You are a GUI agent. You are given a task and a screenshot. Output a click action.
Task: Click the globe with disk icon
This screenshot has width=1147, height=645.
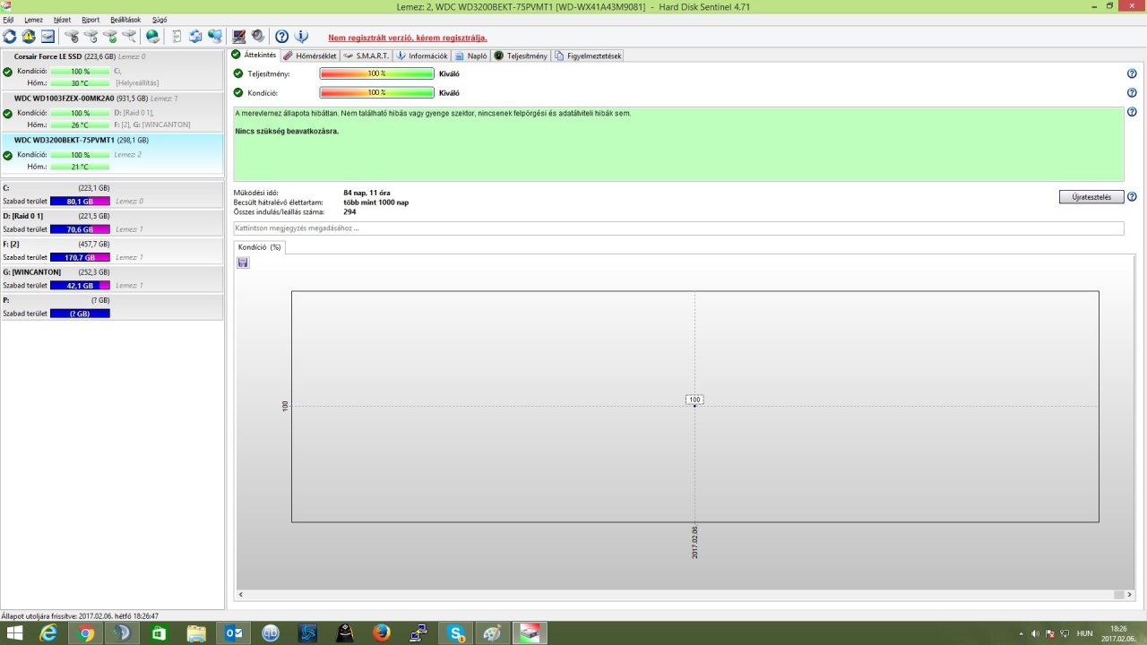click(152, 37)
